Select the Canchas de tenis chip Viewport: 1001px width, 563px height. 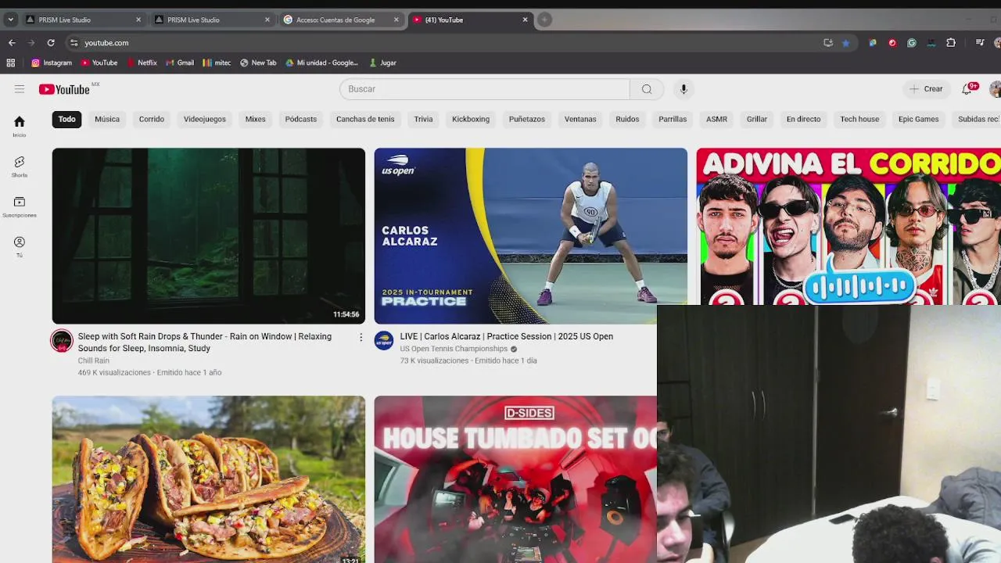[x=365, y=119]
